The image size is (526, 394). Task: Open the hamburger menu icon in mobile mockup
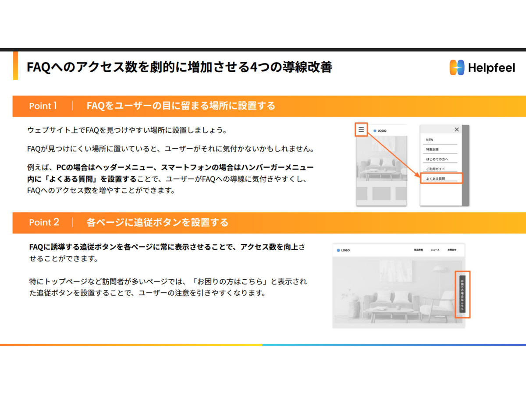coord(361,130)
